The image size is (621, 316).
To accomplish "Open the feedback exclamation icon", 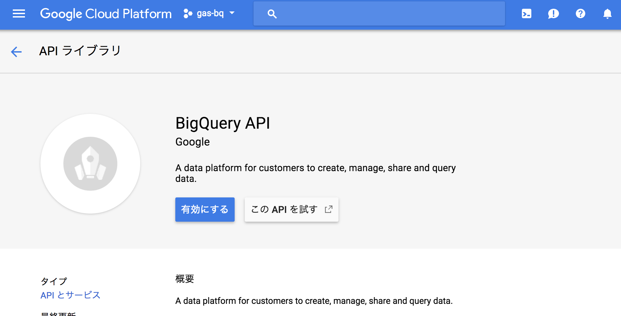I will click(554, 14).
